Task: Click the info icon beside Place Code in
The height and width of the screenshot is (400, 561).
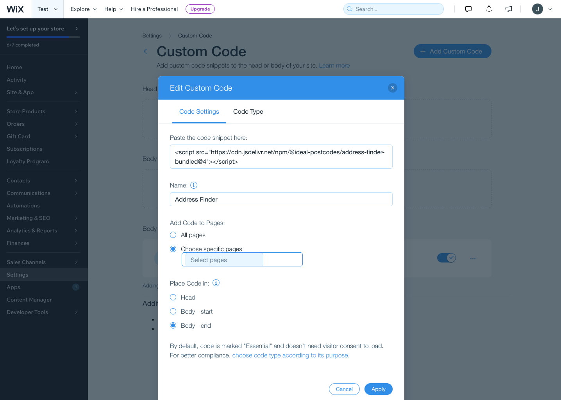Action: 216,283
